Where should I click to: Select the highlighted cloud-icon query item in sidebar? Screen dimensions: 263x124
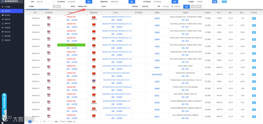(12, 11)
